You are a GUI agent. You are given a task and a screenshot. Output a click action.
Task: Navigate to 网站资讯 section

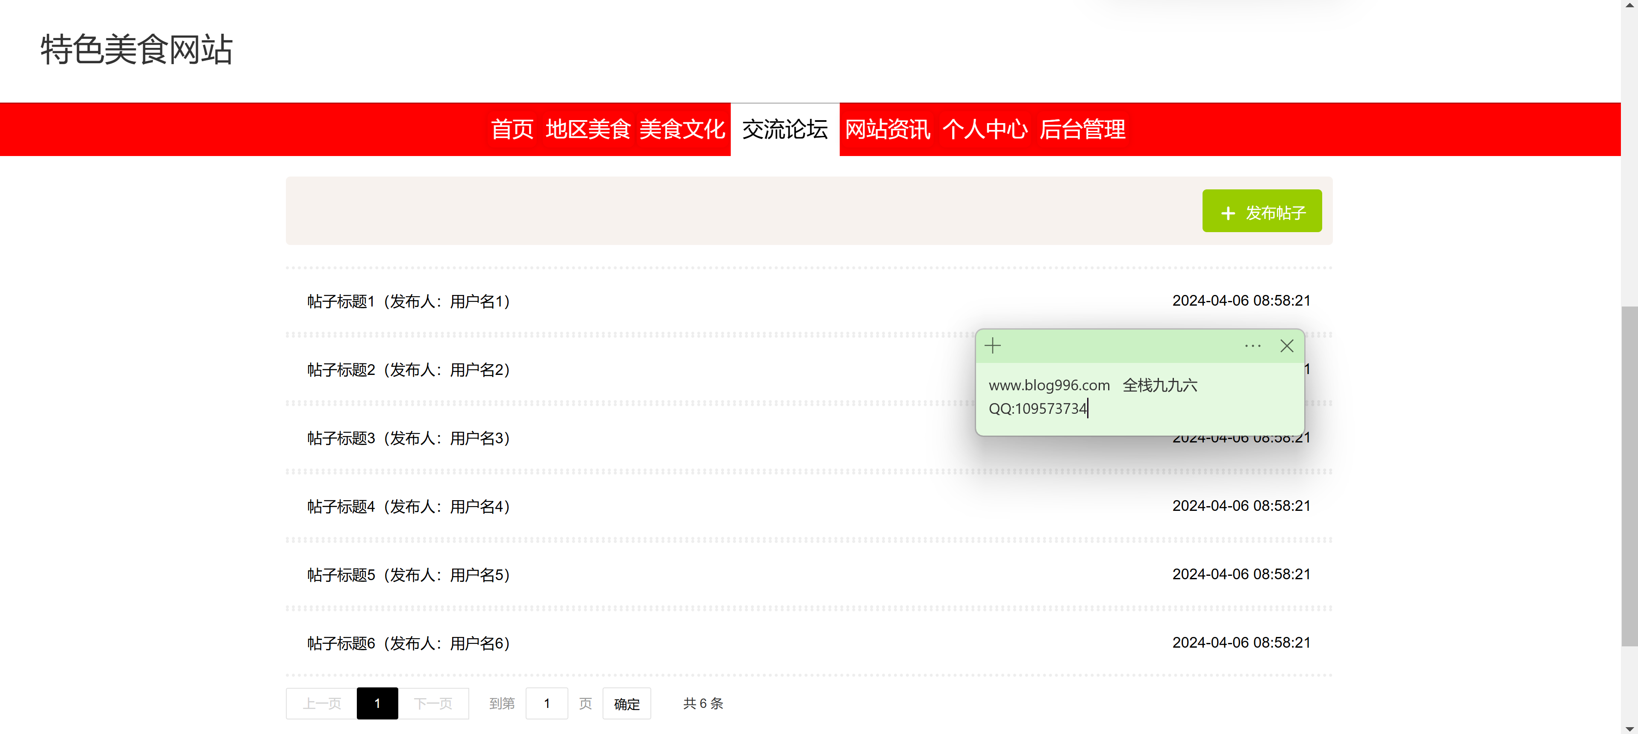[887, 130]
